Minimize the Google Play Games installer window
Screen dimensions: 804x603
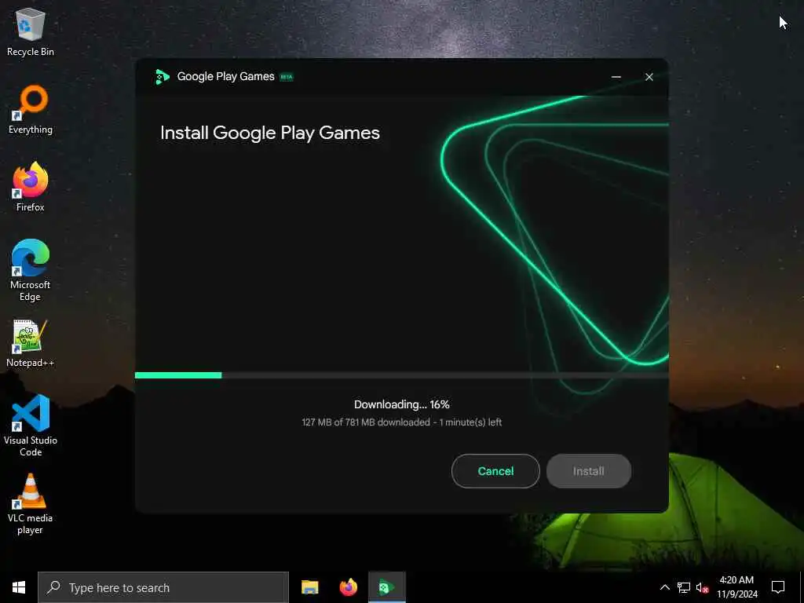coord(616,77)
